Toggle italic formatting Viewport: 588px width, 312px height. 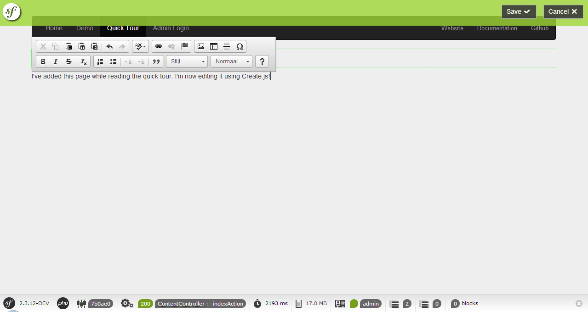pos(56,61)
